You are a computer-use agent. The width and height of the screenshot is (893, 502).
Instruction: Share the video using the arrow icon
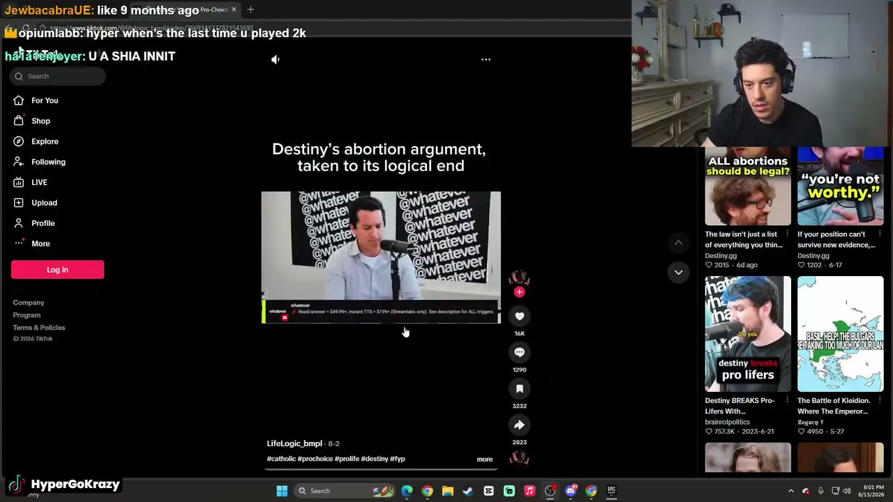click(519, 425)
